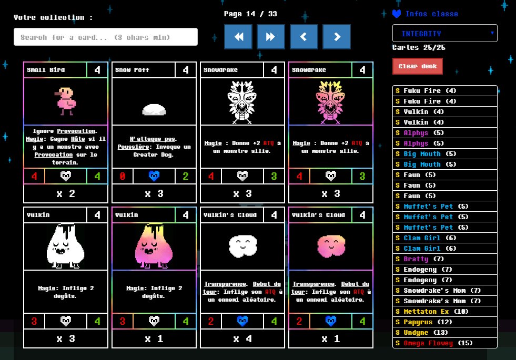Viewport: 516px width, 360px height.
Task: Select first Alphys (5) deck entry
Action: 444,133
